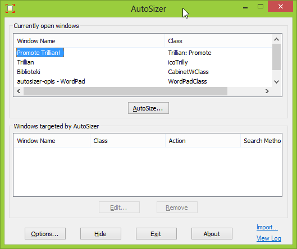This screenshot has height=249, width=297.
Task: Close the AutoSizer window
Action: (281, 7)
